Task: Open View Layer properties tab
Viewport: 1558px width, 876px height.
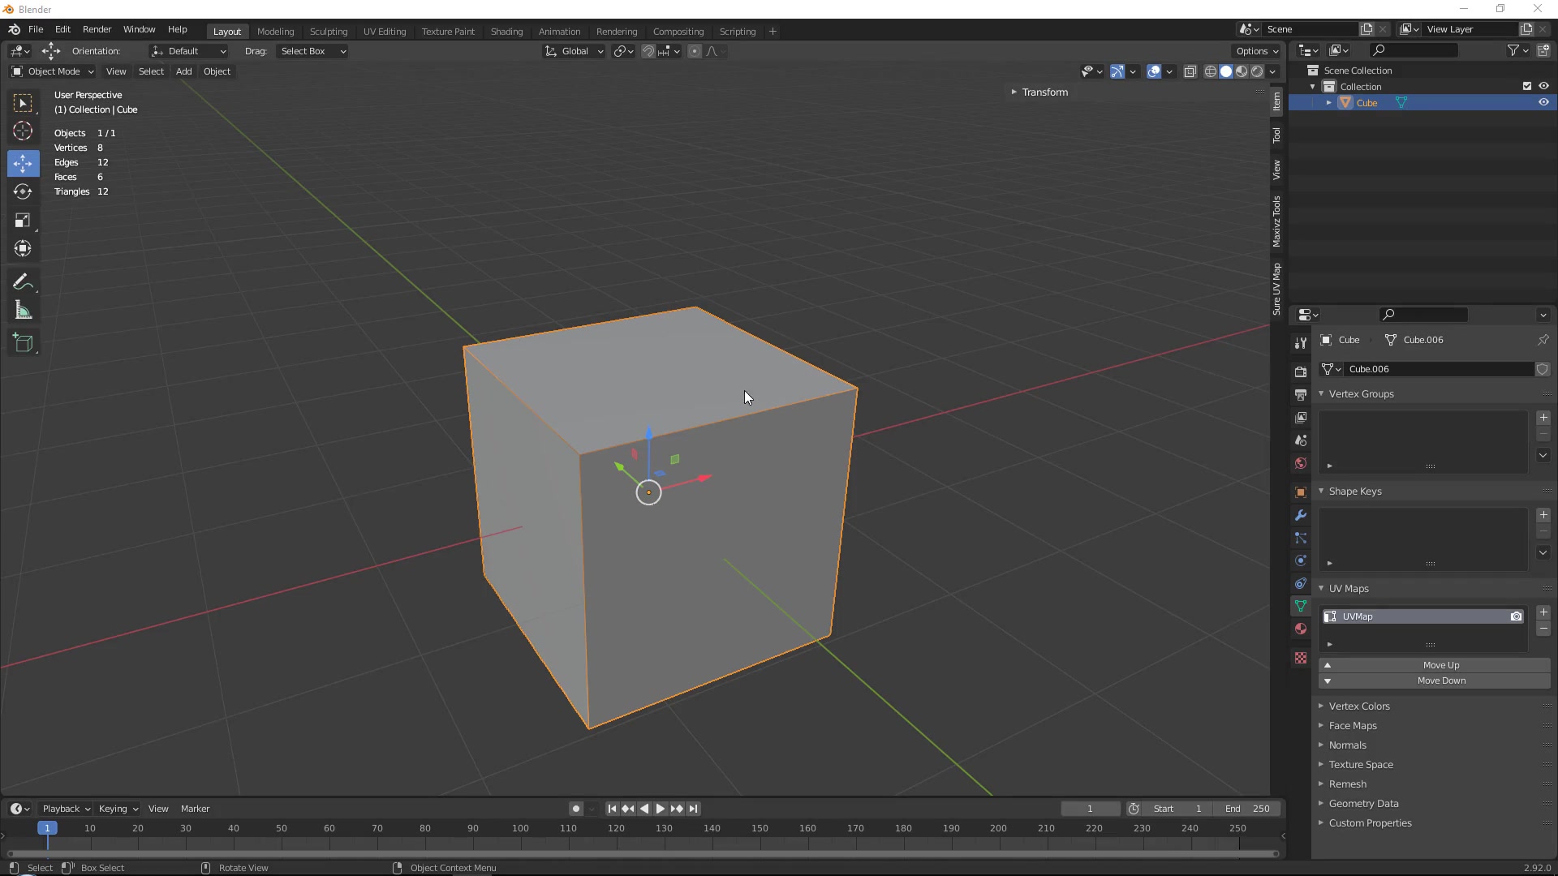Action: pos(1301,417)
